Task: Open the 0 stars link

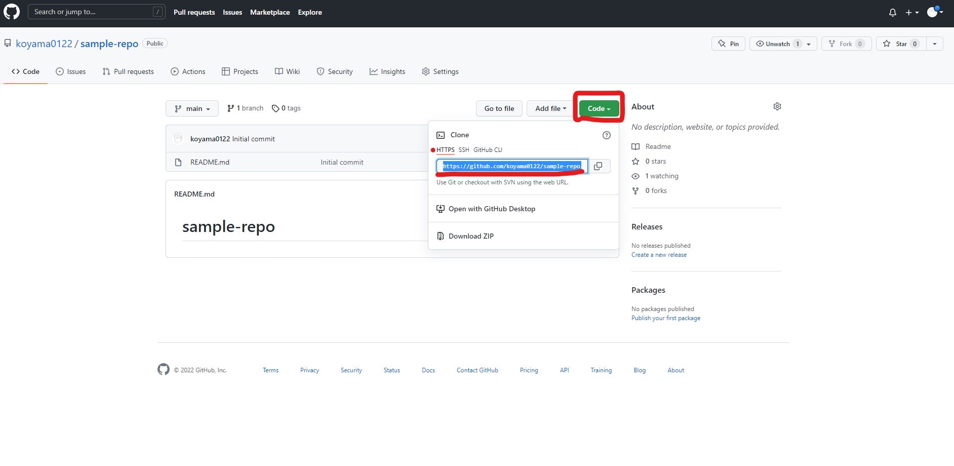Action: (649, 161)
